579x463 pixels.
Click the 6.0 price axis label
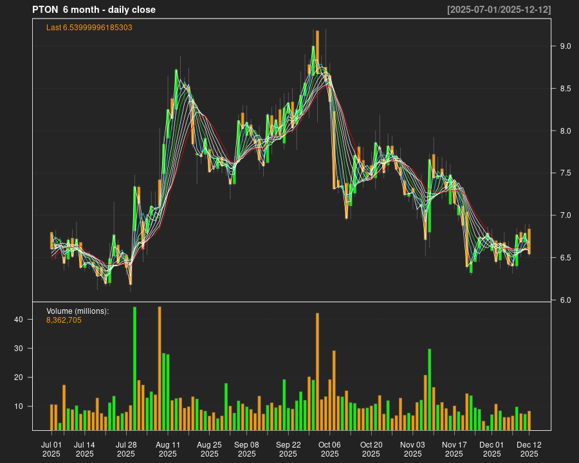[563, 300]
